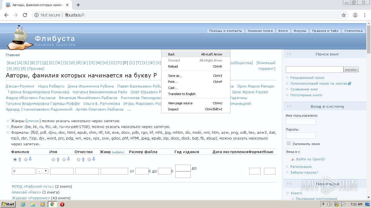
Task: Switch to Chrome taskbar icon
Action: pos(52,204)
